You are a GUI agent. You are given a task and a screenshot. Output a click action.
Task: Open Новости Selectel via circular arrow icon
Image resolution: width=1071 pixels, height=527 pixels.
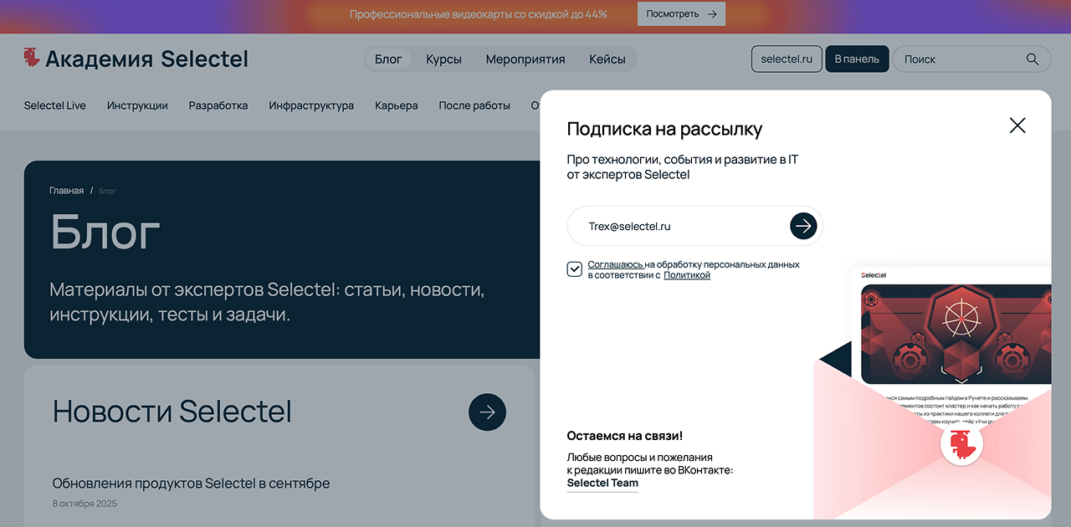click(x=487, y=412)
